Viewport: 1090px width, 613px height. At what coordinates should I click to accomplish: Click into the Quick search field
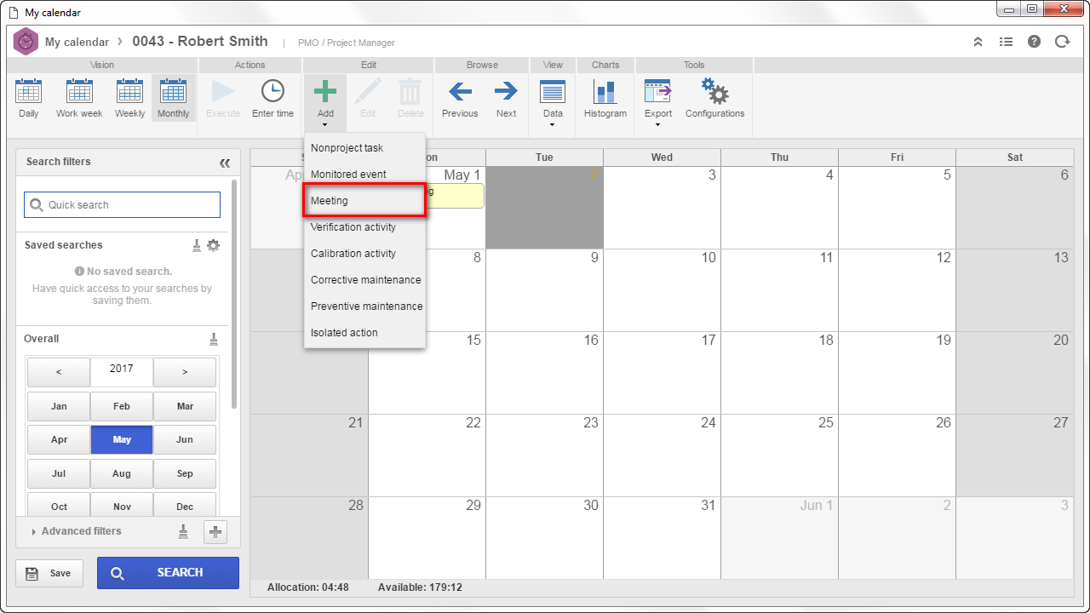click(x=122, y=205)
